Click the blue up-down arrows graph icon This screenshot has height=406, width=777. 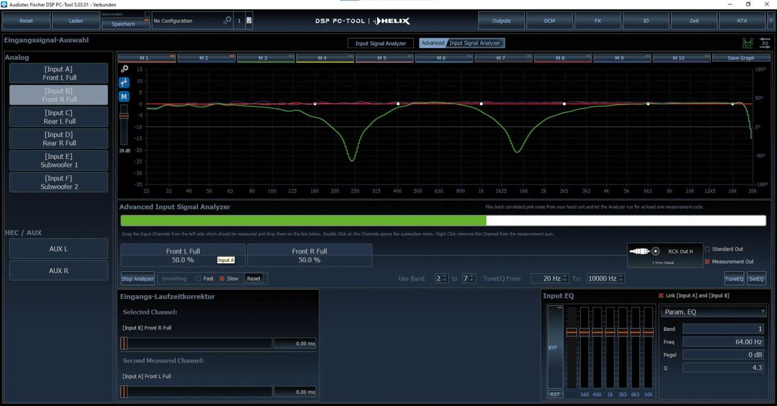pyautogui.click(x=124, y=82)
